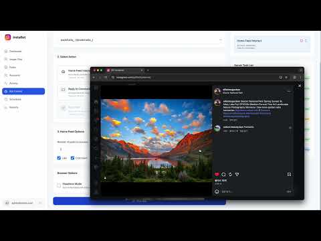Open the post author's username link in the header
This screenshot has height=241, width=321.
(231, 90)
